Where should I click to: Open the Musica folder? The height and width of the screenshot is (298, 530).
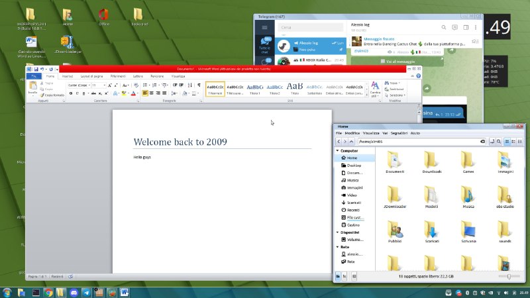coord(468,195)
